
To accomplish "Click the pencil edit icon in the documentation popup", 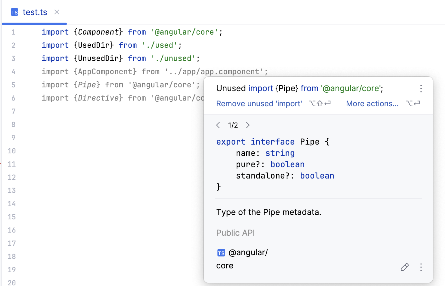I will pyautogui.click(x=405, y=267).
